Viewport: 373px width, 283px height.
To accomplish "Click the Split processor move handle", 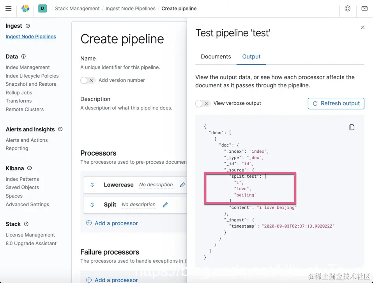I will [x=92, y=205].
